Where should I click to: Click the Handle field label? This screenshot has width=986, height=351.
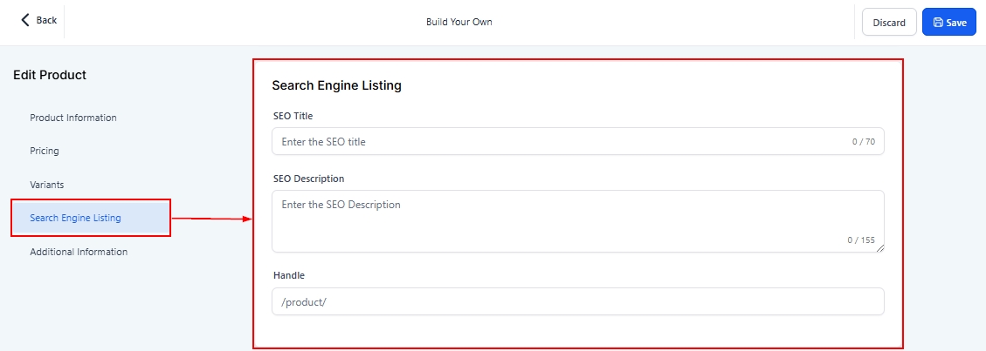(288, 275)
